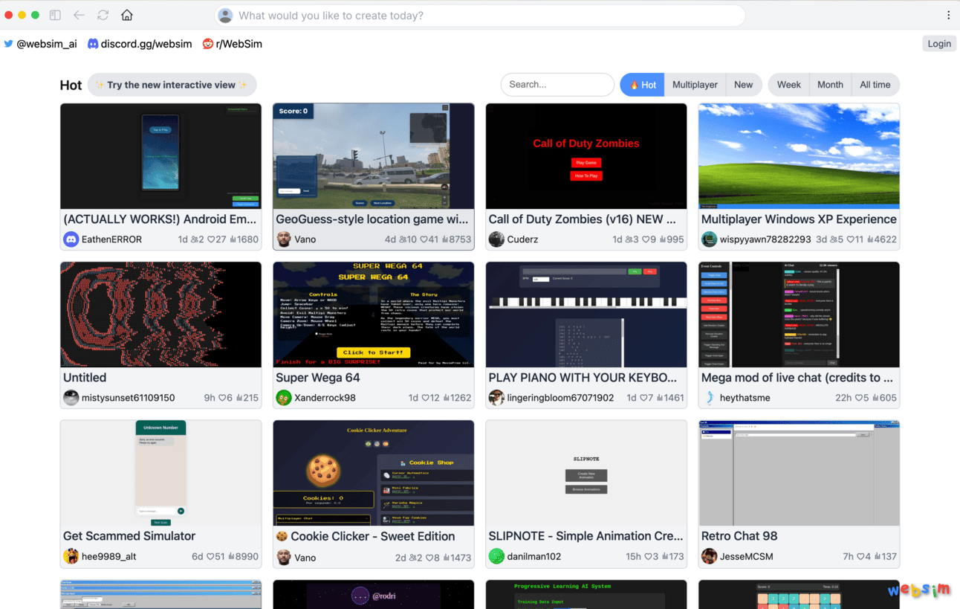Click Vano's avatar on the GeoGuess card
Viewport: 960px width, 609px height.
(284, 239)
